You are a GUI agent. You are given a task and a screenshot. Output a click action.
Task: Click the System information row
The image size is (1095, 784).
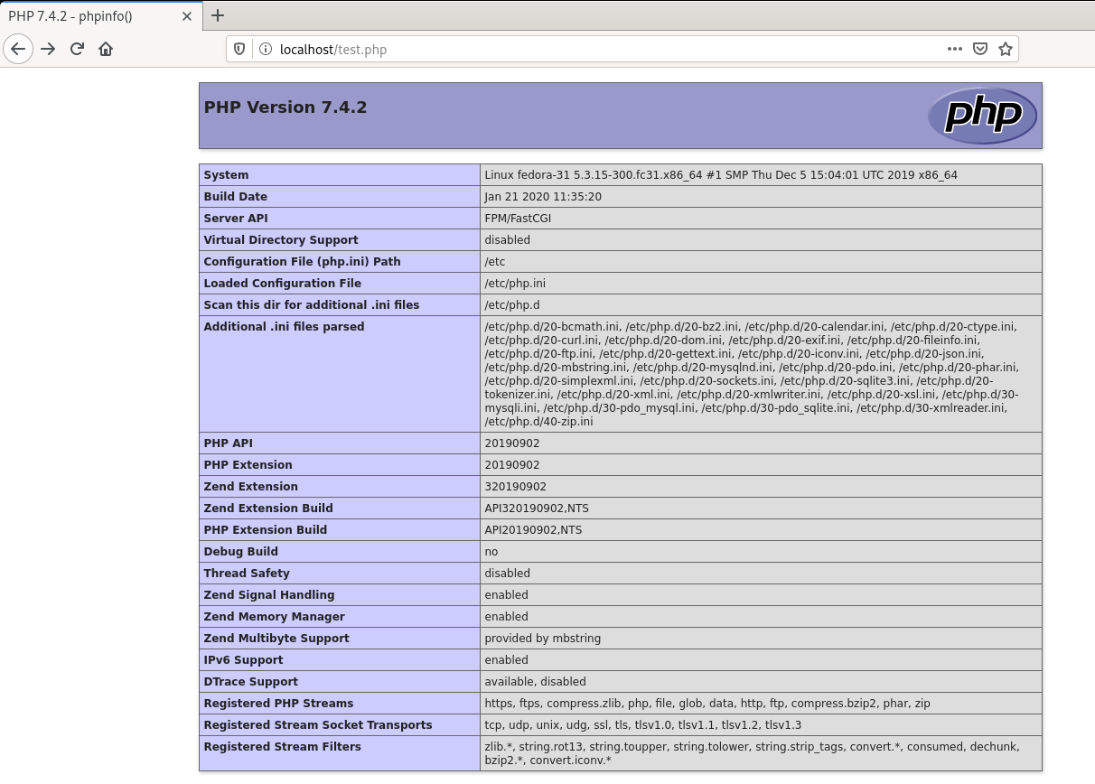tap(226, 174)
